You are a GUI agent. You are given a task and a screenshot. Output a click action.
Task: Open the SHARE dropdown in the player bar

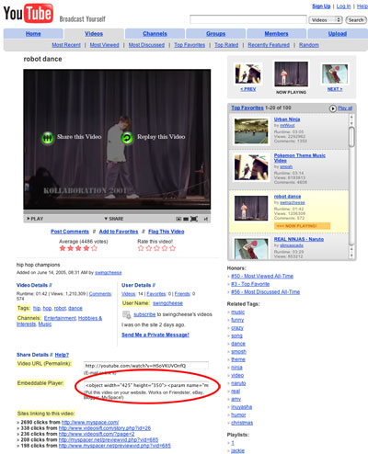[114, 219]
